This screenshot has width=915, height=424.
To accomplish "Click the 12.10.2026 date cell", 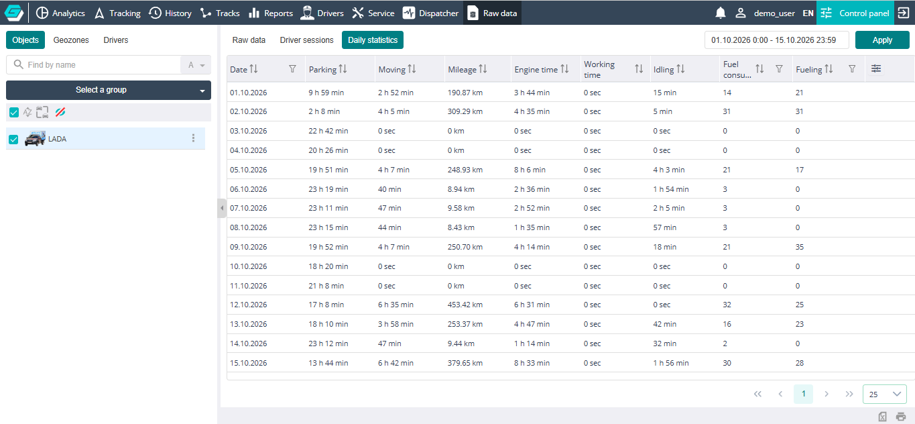I will tap(248, 305).
